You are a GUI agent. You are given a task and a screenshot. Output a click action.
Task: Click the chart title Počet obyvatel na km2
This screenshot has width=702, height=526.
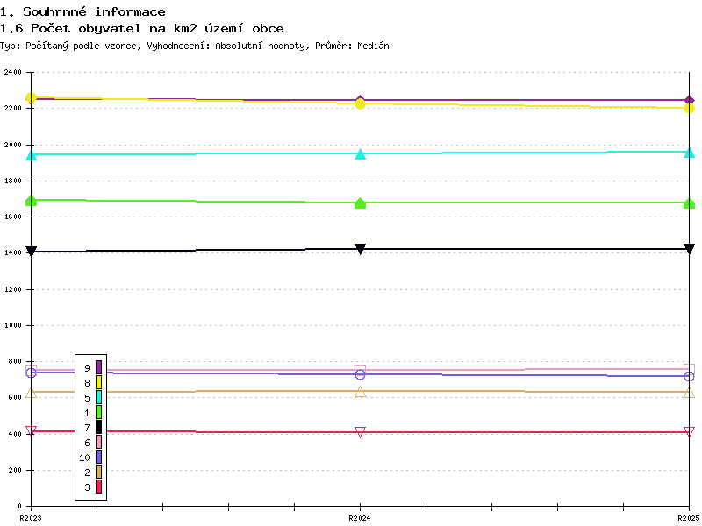(x=114, y=29)
